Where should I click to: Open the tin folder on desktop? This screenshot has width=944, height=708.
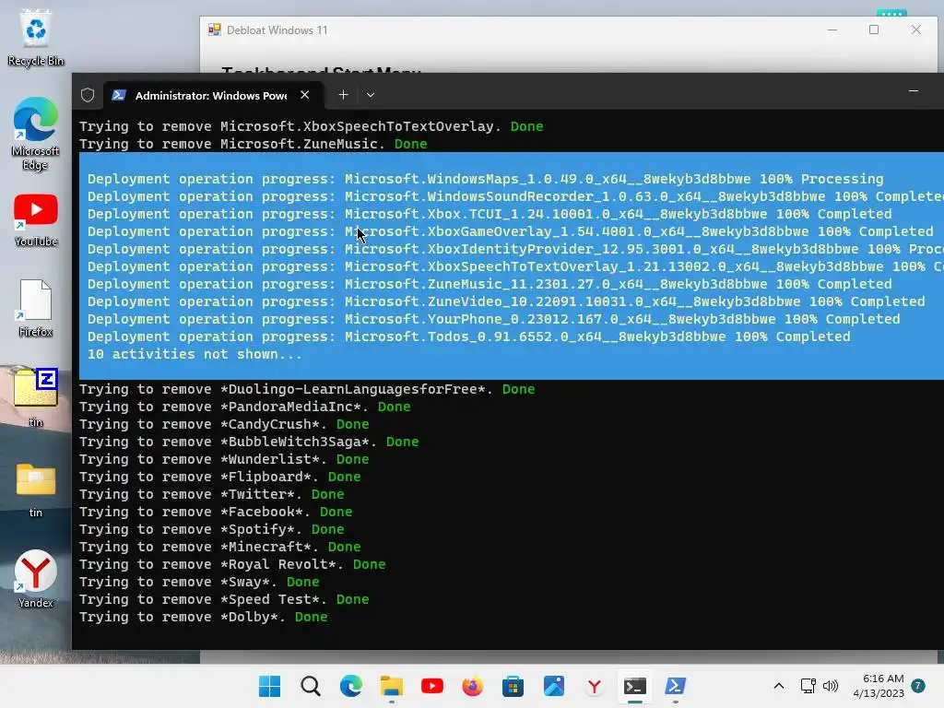[36, 490]
